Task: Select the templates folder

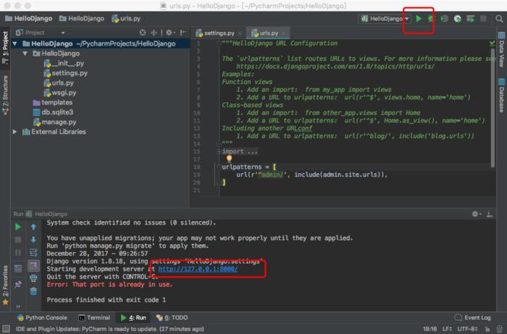Action: [53, 102]
